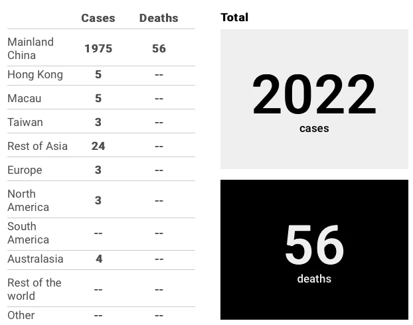Click the 24 cases value
This screenshot has width=413, height=325.
pyautogui.click(x=98, y=146)
